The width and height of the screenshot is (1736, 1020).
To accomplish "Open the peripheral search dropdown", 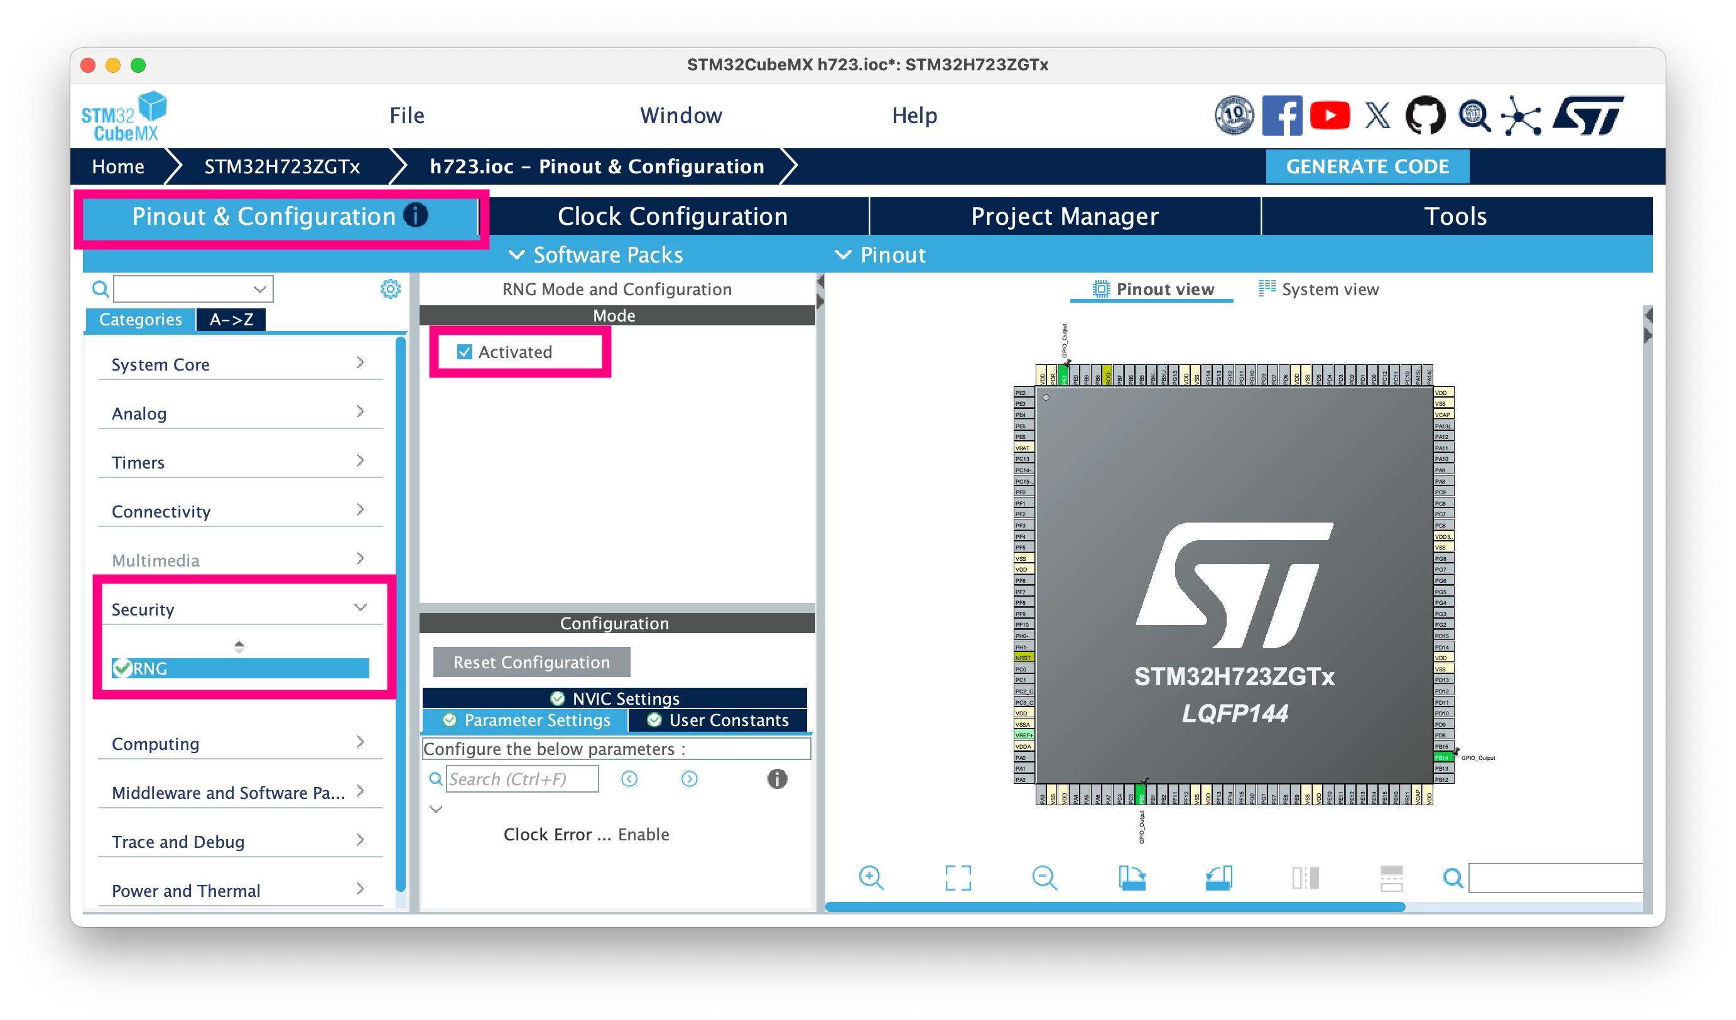I will pos(259,290).
